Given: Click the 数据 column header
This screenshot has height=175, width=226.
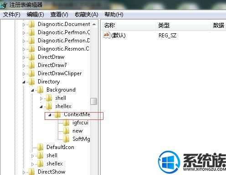Looking at the screenshot, I should pos(218,25).
